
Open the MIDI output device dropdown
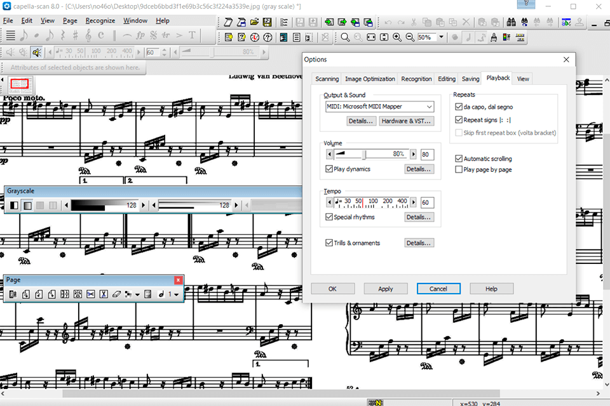(x=429, y=107)
